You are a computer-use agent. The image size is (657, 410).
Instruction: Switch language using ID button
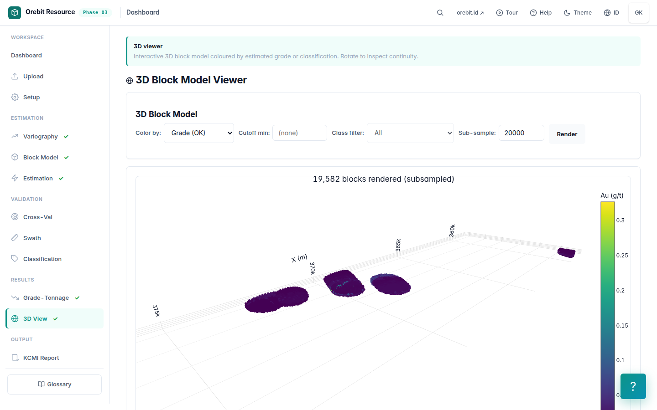pos(611,13)
